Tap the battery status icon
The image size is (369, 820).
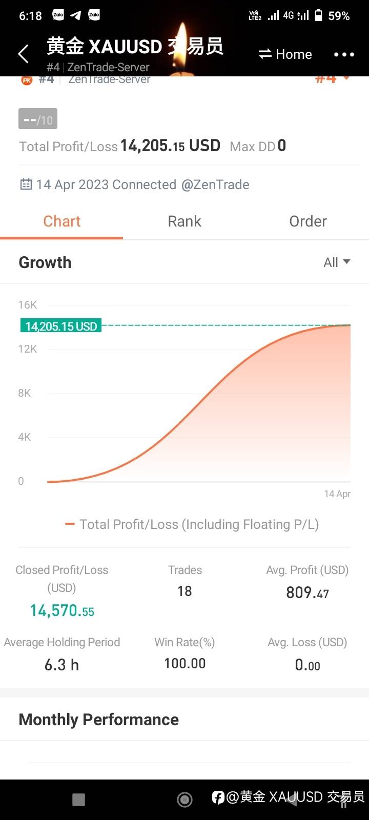coord(319,15)
